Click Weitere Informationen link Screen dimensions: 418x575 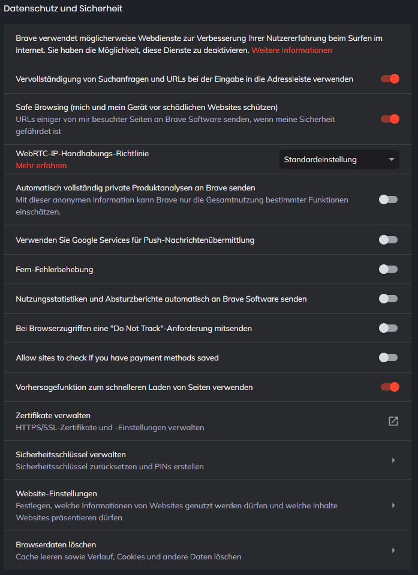tap(291, 50)
